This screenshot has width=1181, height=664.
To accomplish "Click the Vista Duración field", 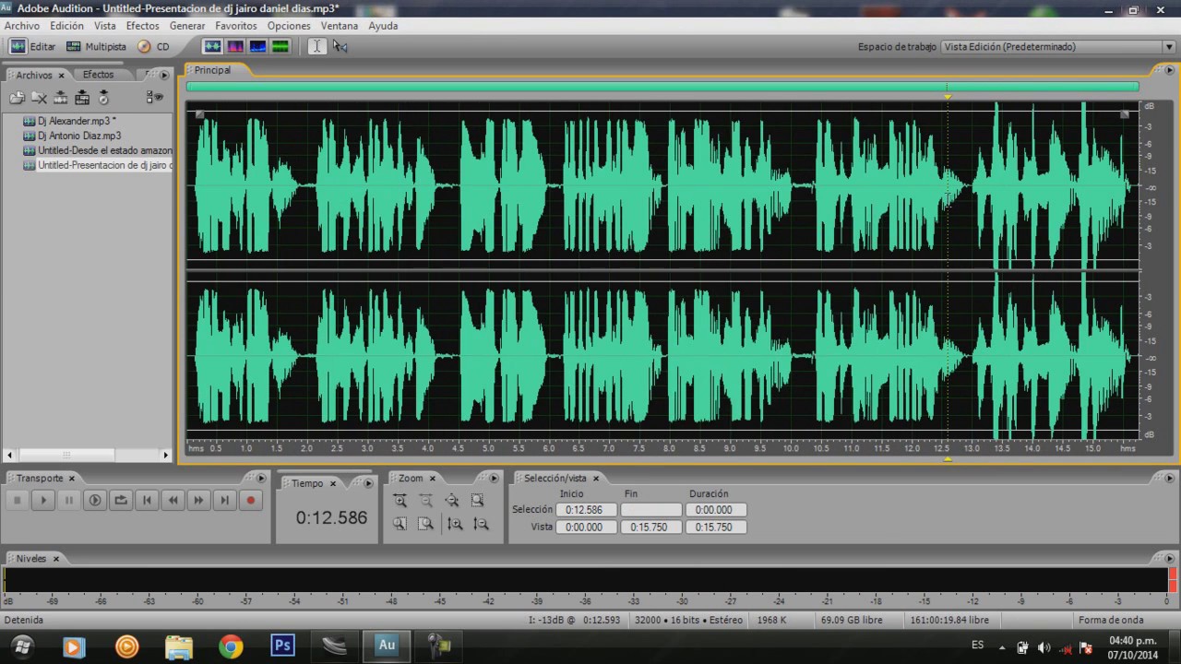I will [715, 528].
